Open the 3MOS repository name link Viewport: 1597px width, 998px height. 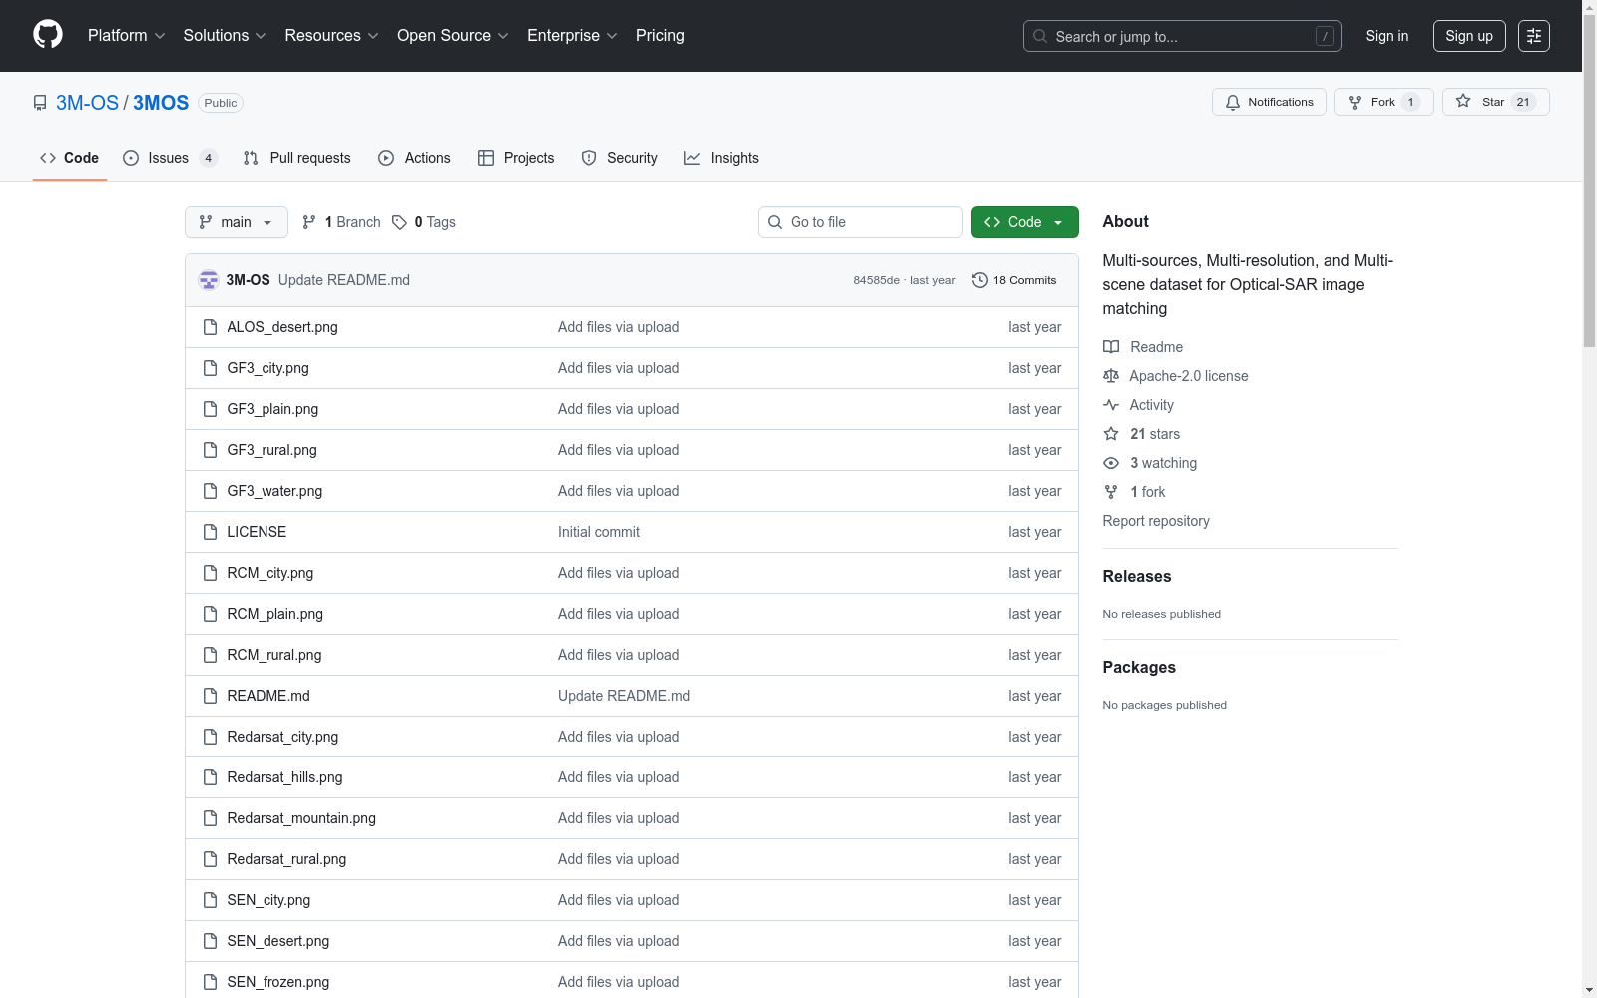pos(161,103)
